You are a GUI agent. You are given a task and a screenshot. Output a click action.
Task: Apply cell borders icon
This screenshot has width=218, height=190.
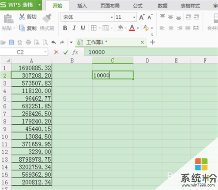(x=94, y=28)
